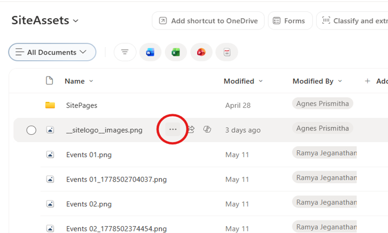Click the Copilot icon on __sitelogo__images.png row

[x=207, y=129]
